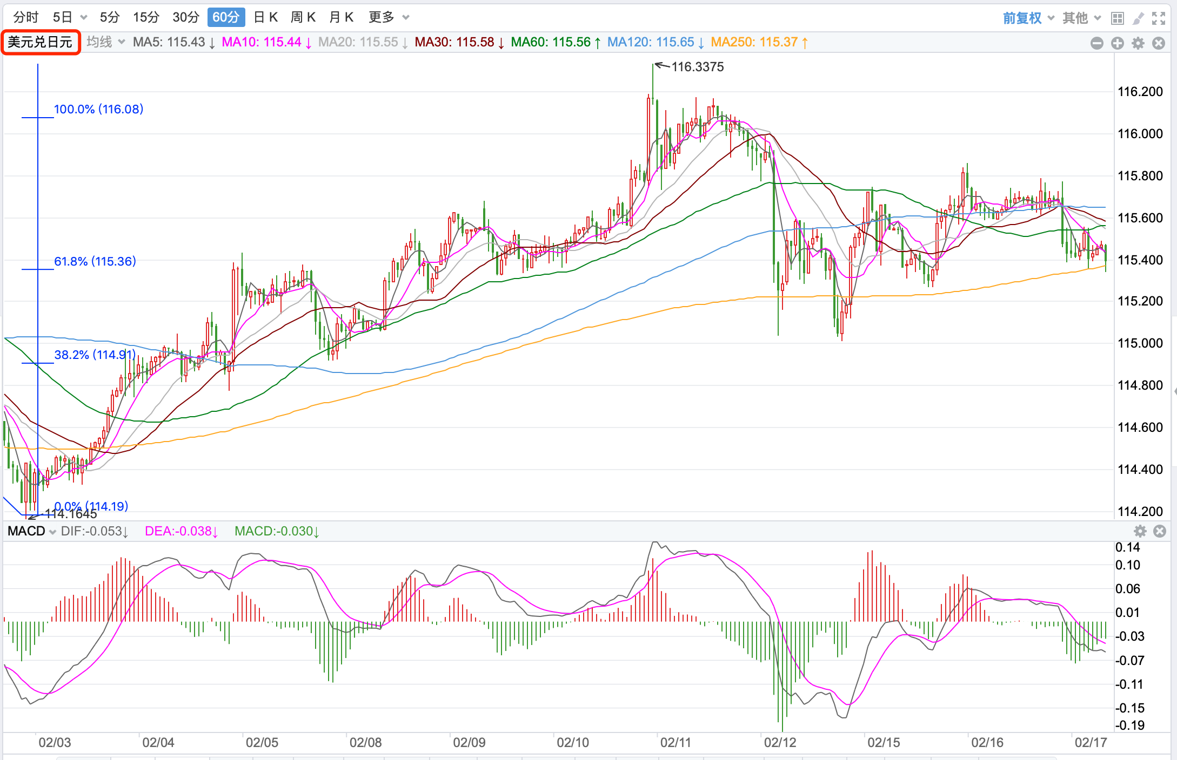The width and height of the screenshot is (1177, 760).
Task: Select the drawing brush tool
Action: [1138, 18]
